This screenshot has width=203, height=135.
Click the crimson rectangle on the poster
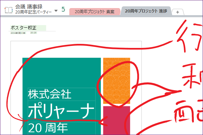click(116, 120)
